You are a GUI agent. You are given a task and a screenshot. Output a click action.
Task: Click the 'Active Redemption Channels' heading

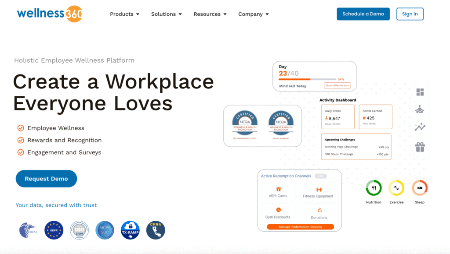pos(286,176)
